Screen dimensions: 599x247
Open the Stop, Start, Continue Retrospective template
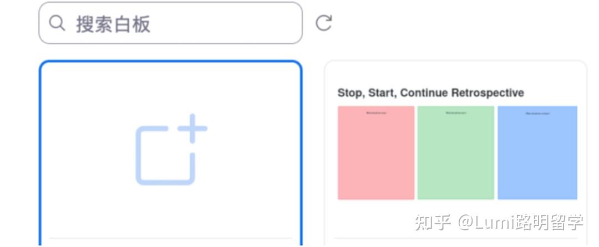(x=455, y=153)
